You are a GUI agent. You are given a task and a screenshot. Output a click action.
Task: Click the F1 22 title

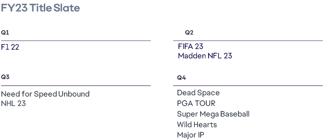point(10,47)
